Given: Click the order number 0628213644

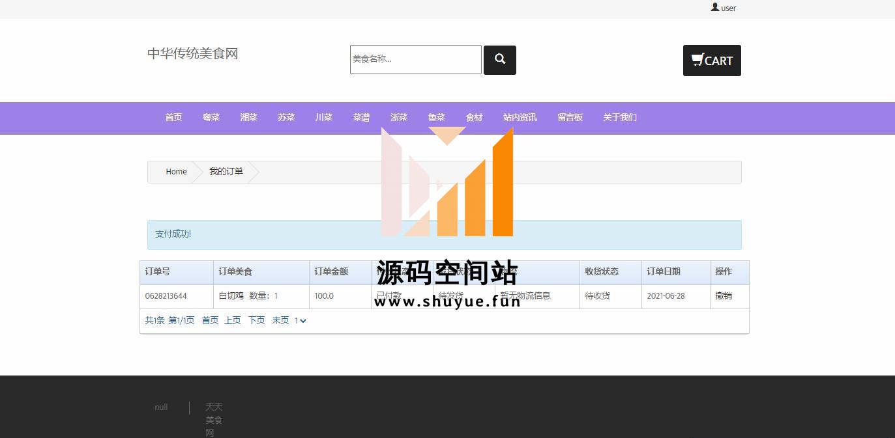Looking at the screenshot, I should (166, 296).
